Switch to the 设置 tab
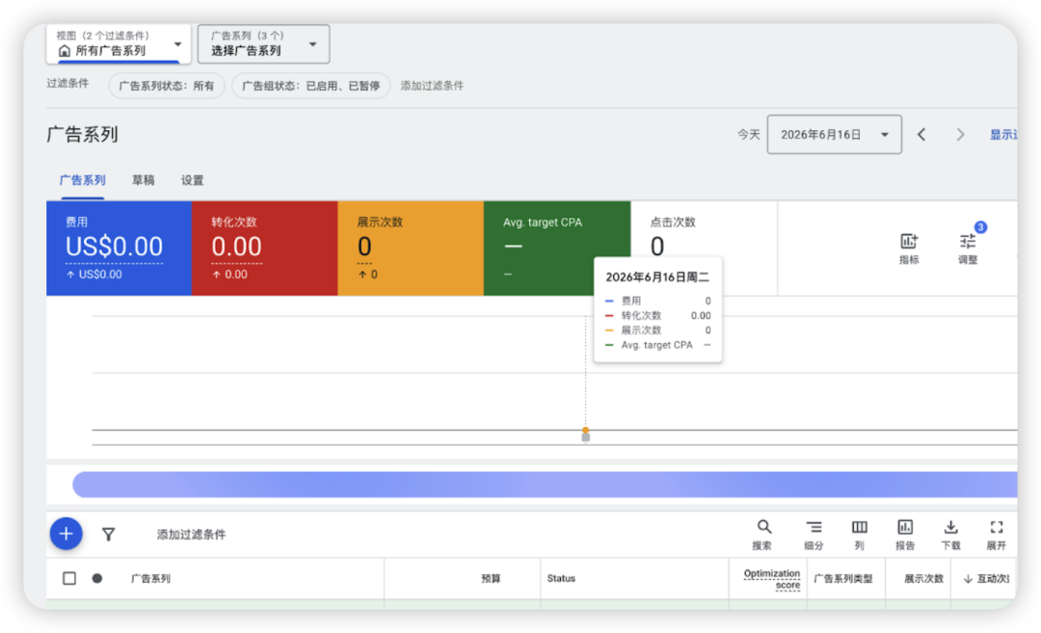The height and width of the screenshot is (633, 1041). (x=193, y=180)
